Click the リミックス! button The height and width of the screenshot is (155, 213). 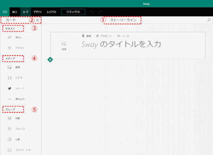pos(73,12)
